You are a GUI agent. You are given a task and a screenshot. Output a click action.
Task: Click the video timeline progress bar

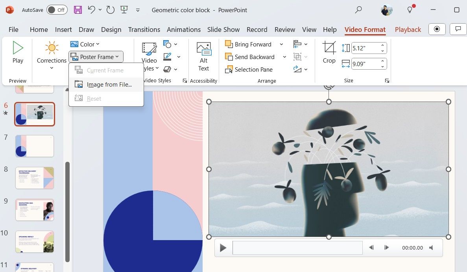[x=297, y=248]
